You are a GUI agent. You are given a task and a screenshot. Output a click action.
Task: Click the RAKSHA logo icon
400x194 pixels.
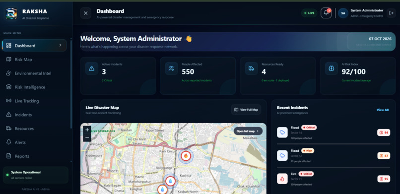coord(11,14)
